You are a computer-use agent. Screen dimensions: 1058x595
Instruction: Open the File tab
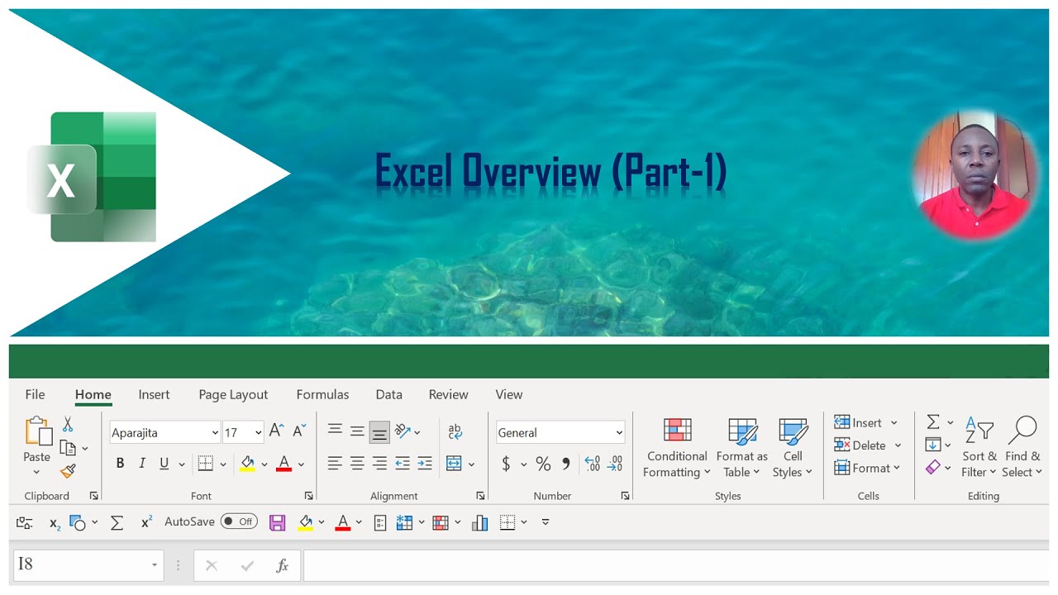click(35, 394)
